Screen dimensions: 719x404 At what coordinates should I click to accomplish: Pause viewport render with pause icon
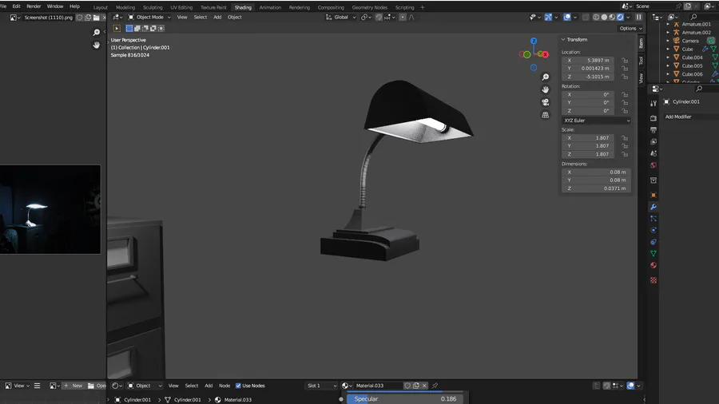point(639,17)
